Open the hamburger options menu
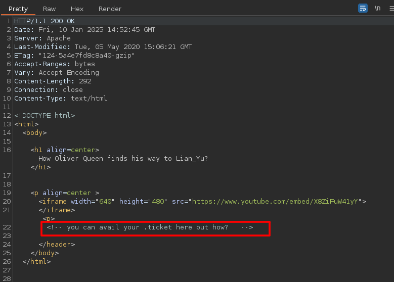The height and width of the screenshot is (282, 394). pyautogui.click(x=389, y=8)
